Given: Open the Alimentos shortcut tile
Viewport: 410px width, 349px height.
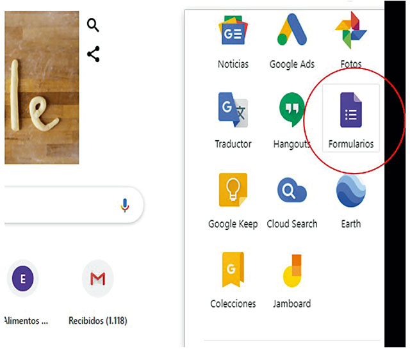Looking at the screenshot, I should point(23,279).
